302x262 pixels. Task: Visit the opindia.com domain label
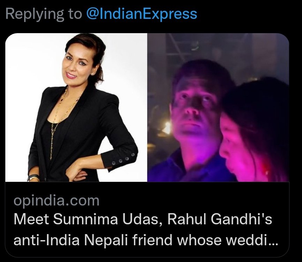coord(56,201)
